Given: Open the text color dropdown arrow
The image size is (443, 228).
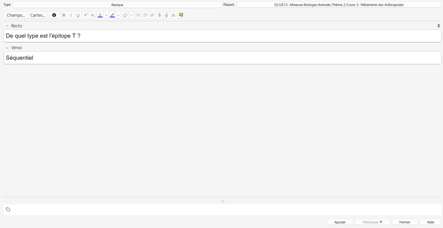Looking at the screenshot, I should point(106,15).
